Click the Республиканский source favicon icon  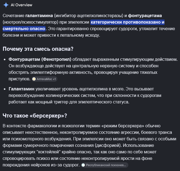click(83, 165)
